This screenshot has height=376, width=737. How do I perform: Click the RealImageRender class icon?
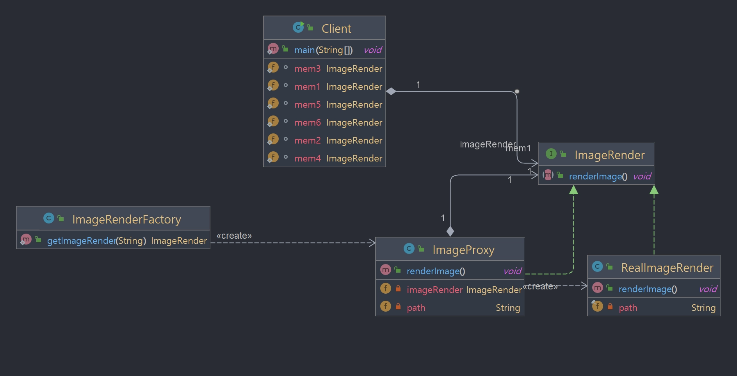pos(597,266)
